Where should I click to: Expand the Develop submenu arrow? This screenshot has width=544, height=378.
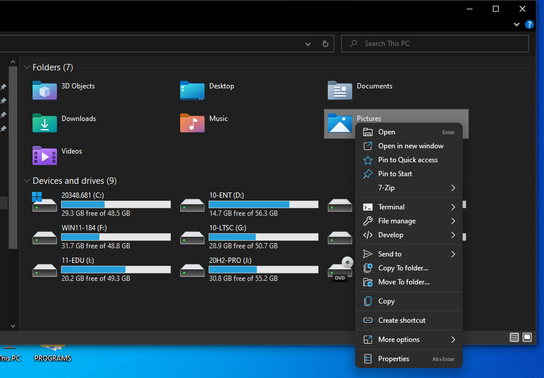(x=453, y=235)
